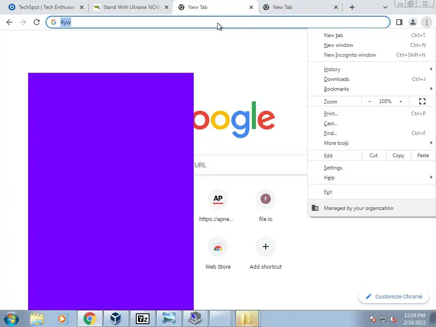436x327 pixels.
Task: Click the Google search URL box
Action: coord(250,165)
